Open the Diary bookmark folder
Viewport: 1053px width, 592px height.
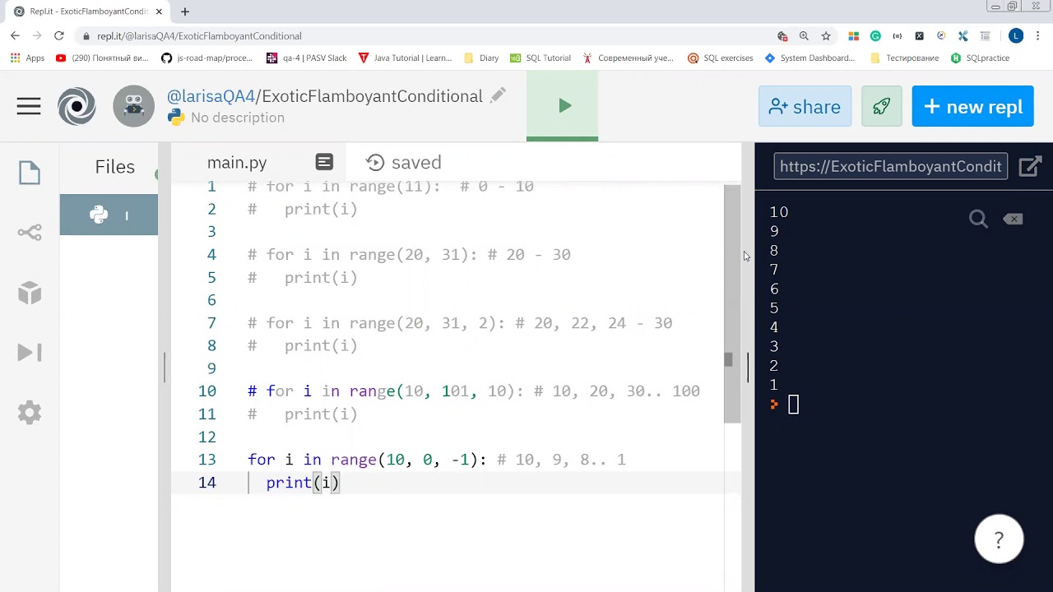(482, 58)
